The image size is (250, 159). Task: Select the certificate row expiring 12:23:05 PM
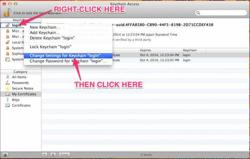click(146, 60)
